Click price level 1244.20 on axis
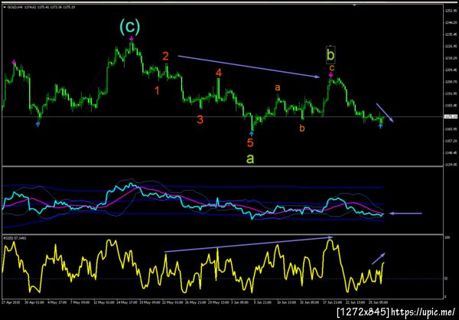This screenshot has height=320, width=459. click(x=450, y=22)
